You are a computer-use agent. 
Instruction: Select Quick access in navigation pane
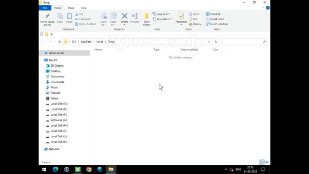[64, 53]
